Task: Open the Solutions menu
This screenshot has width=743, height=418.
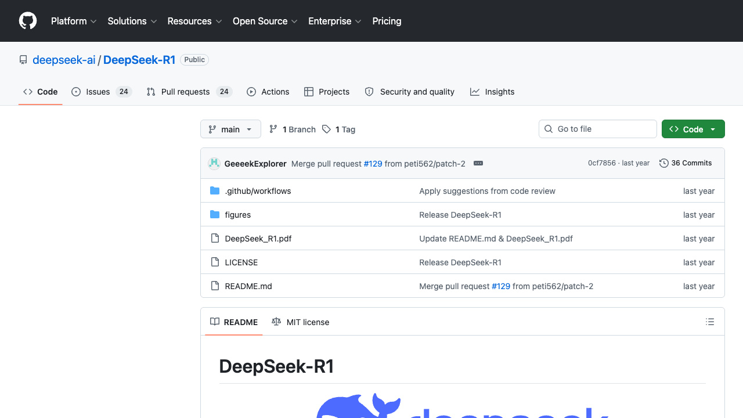Action: 132,21
